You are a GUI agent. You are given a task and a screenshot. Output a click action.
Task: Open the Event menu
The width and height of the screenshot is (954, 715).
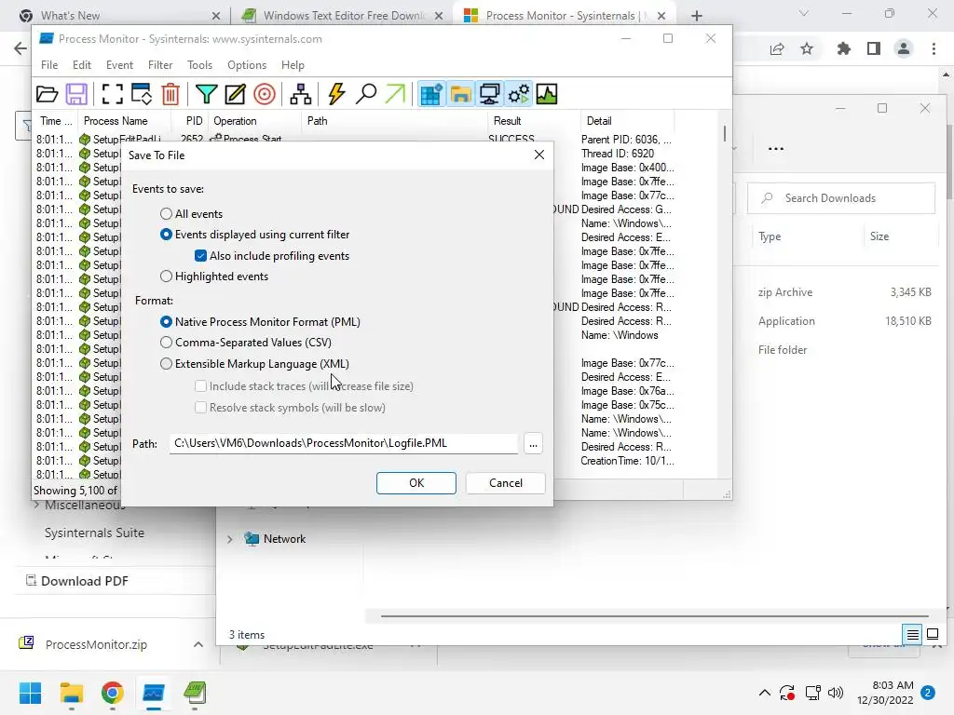pos(119,65)
